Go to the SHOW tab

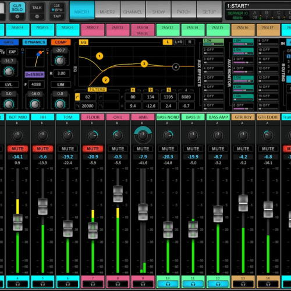(158, 10)
